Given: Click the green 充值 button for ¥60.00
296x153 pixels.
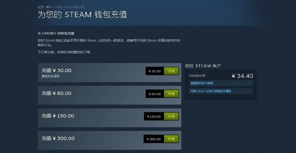Looking at the screenshot, I should point(171,93).
